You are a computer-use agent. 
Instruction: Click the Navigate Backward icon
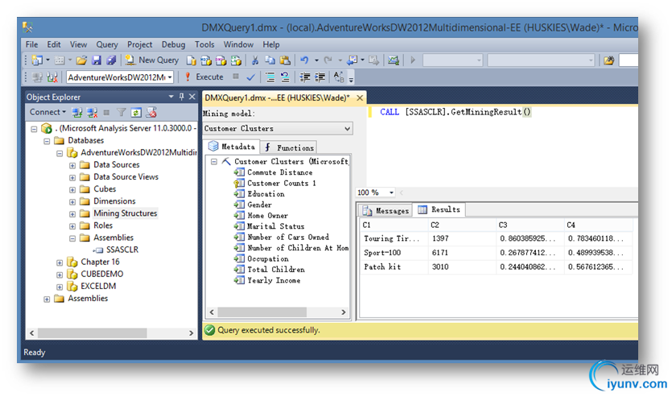point(352,60)
